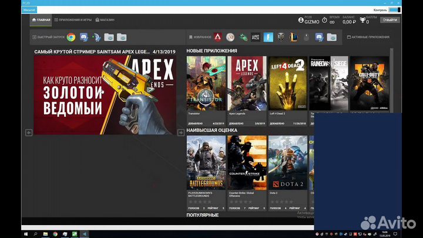Click the Наивысшая оценка heading
Image resolution: width=423 pixels, height=238 pixels.
[x=212, y=130]
